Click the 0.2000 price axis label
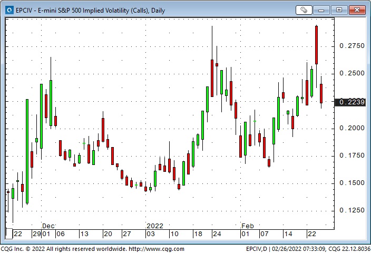The width and height of the screenshot is (371, 253). pyautogui.click(x=352, y=128)
